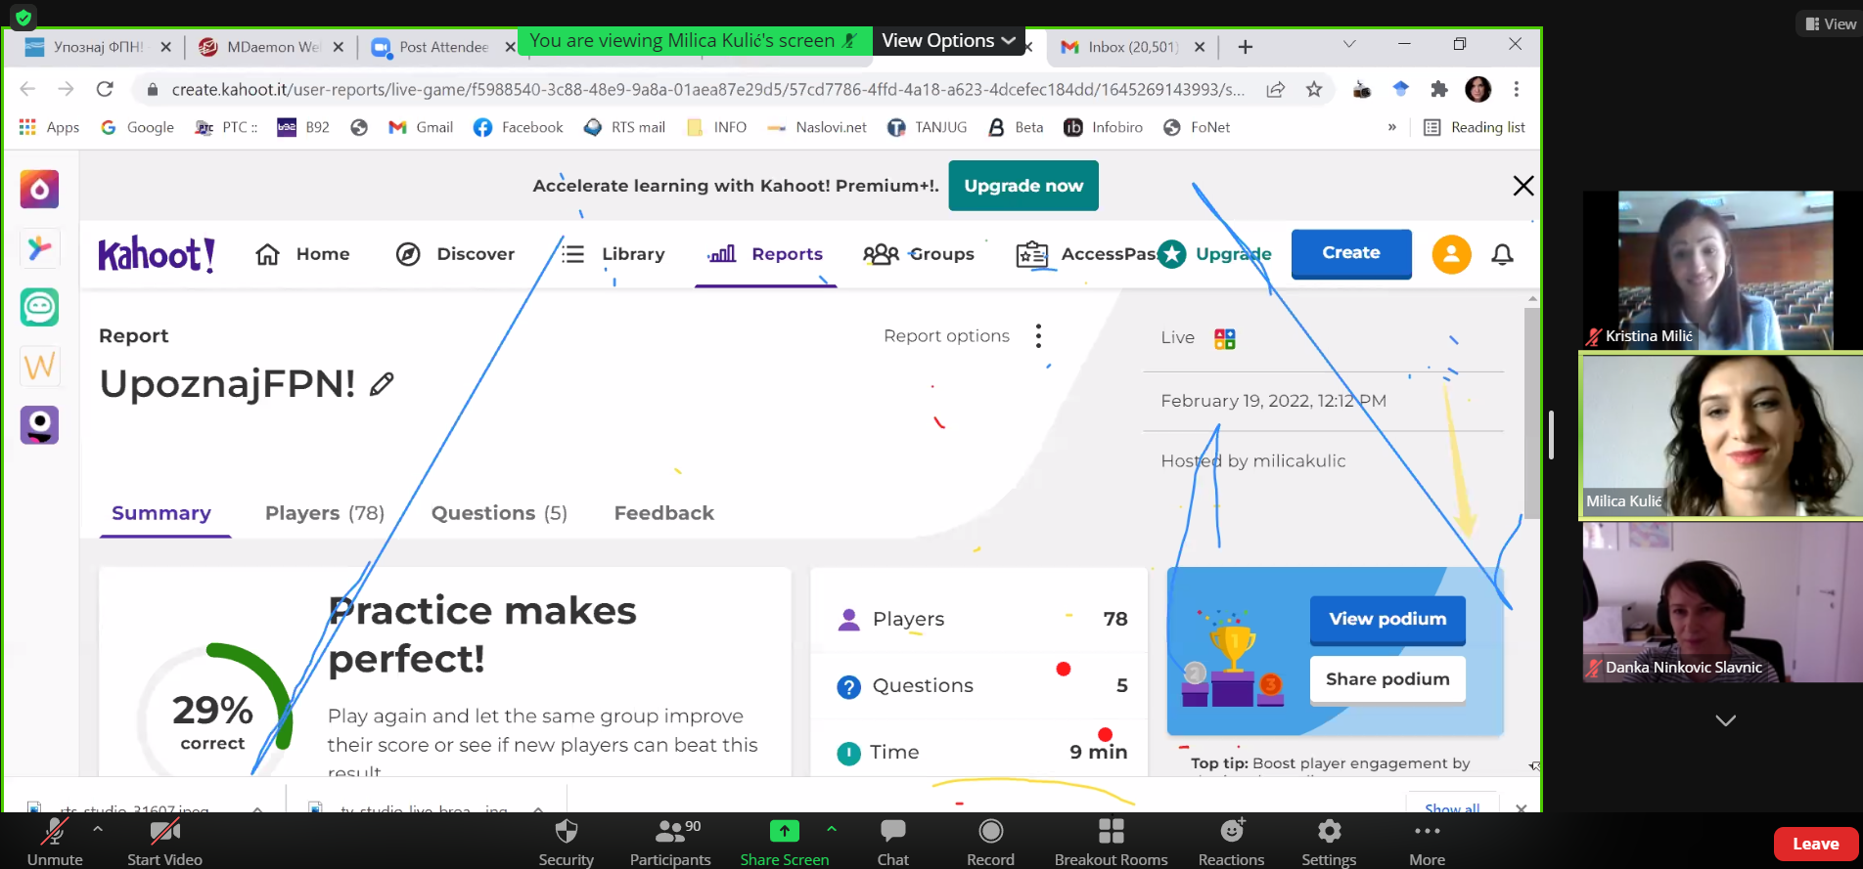1863x869 pixels.
Task: Open the View Options dropdown
Action: [948, 40]
